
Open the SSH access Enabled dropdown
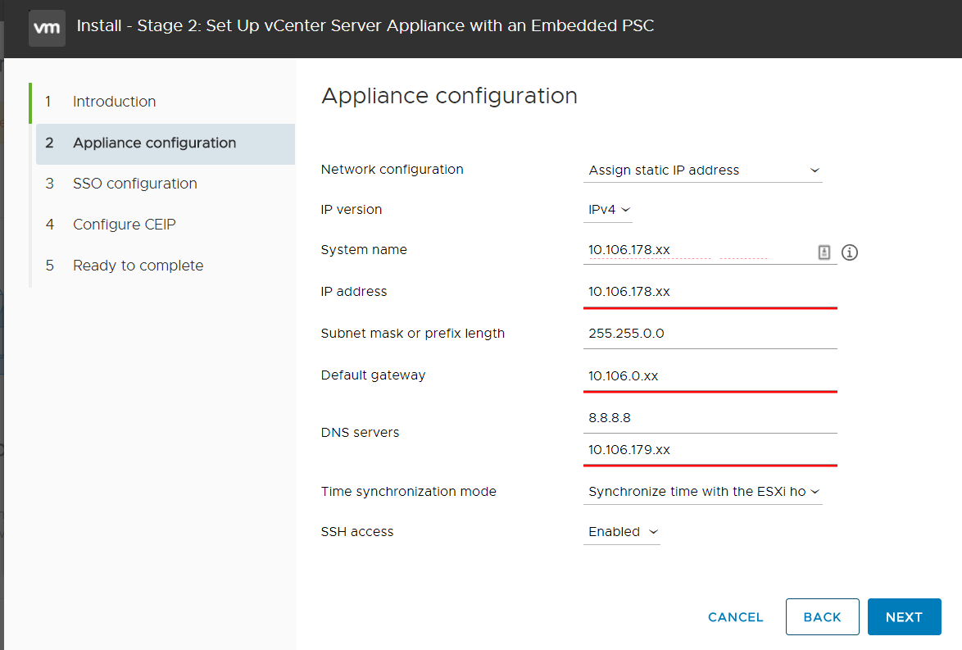click(621, 531)
